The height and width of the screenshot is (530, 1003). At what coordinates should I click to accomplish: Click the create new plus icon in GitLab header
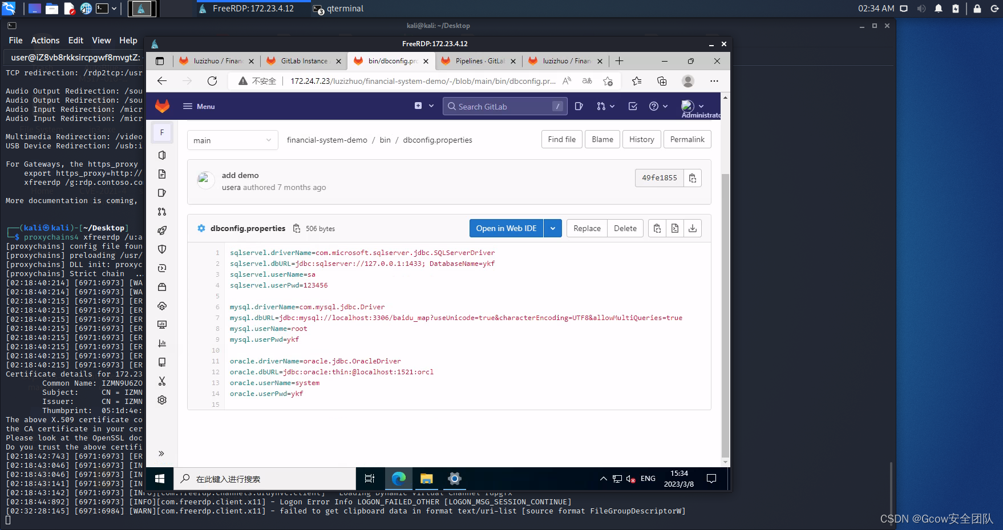click(x=418, y=106)
